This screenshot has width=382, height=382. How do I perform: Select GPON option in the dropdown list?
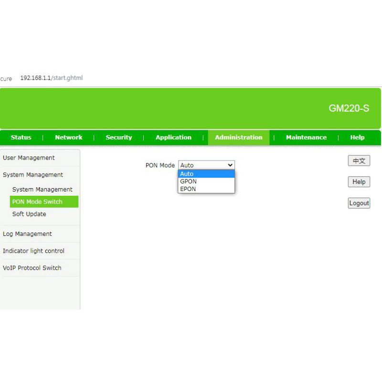[206, 181]
